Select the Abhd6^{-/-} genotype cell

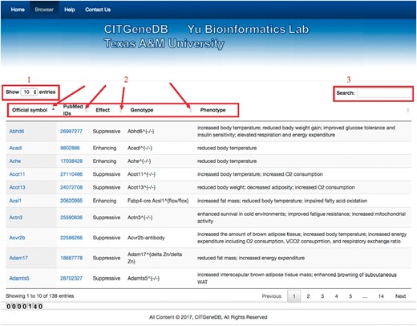141,132
